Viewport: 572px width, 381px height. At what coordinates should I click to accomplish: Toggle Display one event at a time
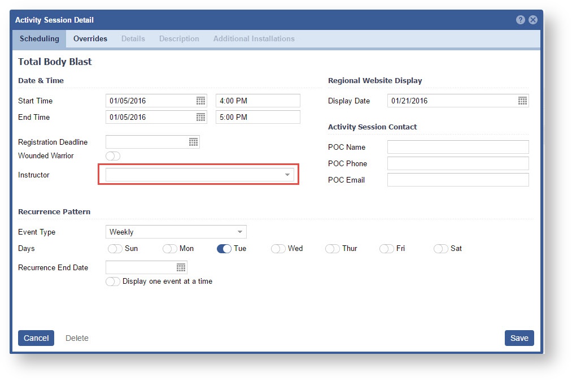113,282
